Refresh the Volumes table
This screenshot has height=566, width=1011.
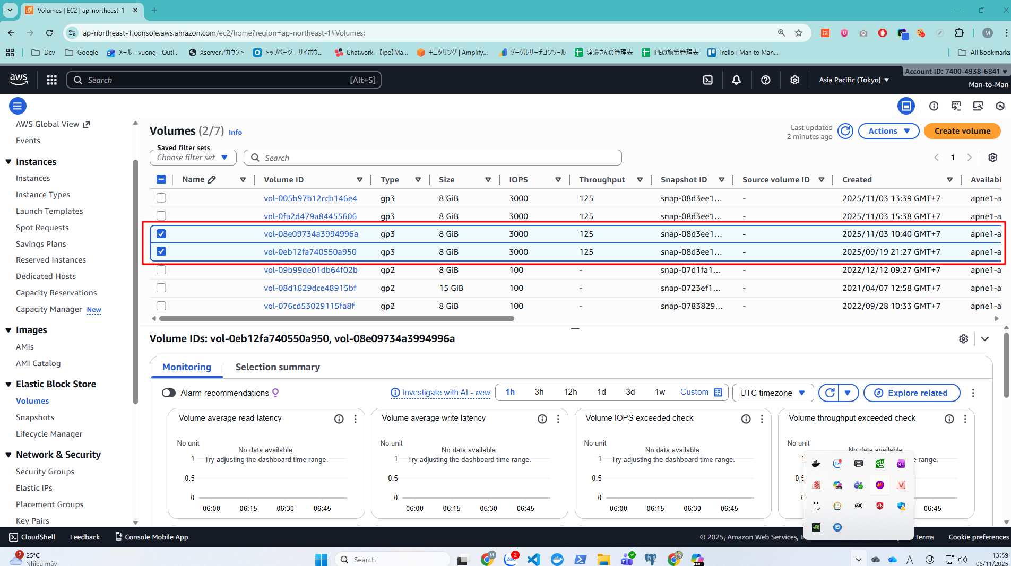click(845, 131)
